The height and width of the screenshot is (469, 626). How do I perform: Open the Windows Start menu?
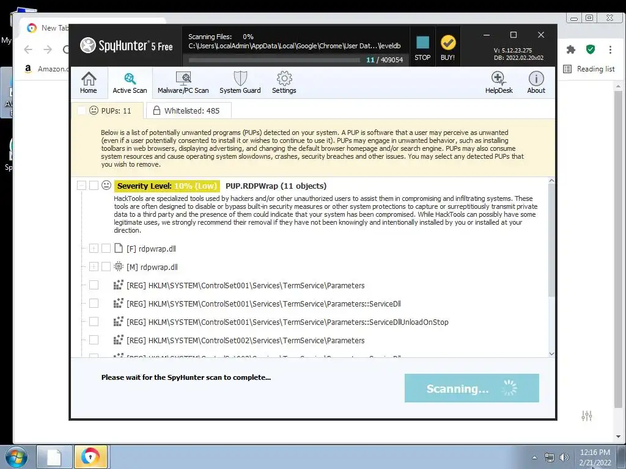pos(16,457)
